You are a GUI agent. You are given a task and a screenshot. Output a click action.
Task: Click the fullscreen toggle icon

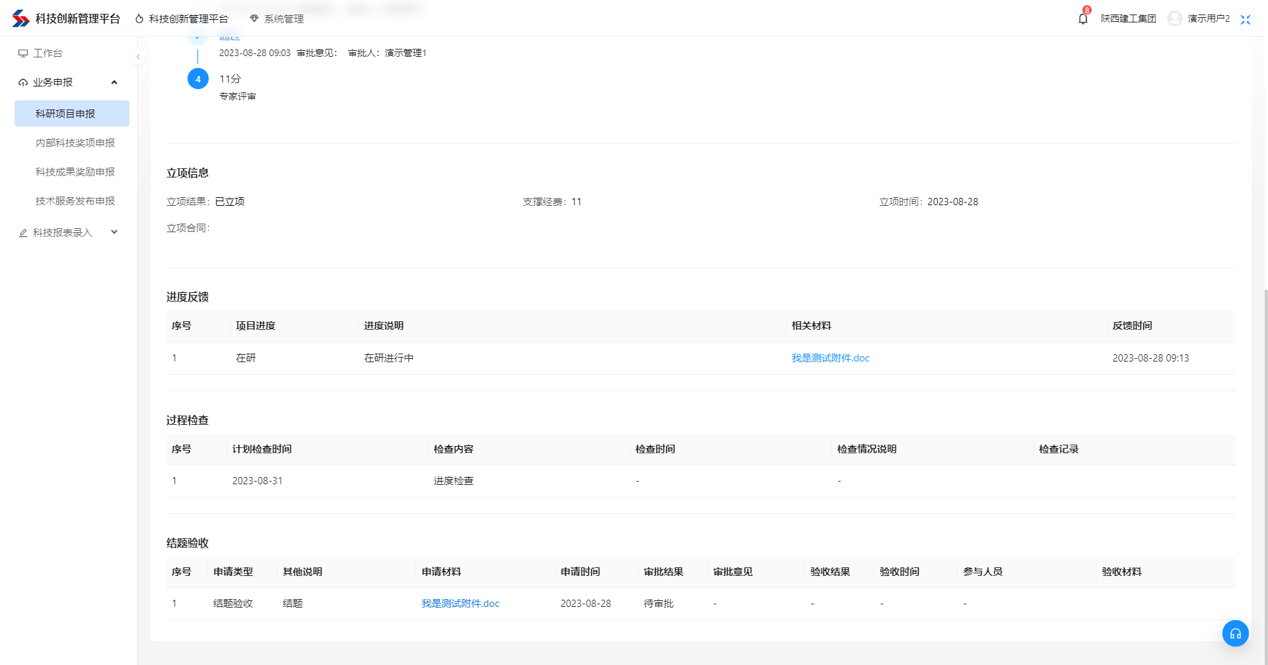pos(1245,19)
